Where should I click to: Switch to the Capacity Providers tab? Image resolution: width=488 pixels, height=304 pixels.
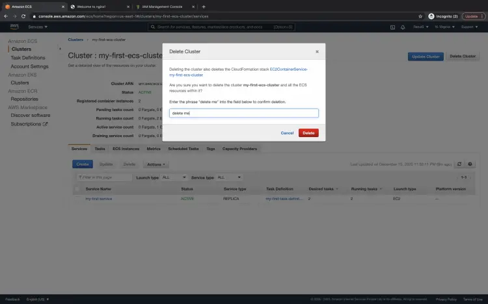tap(239, 149)
